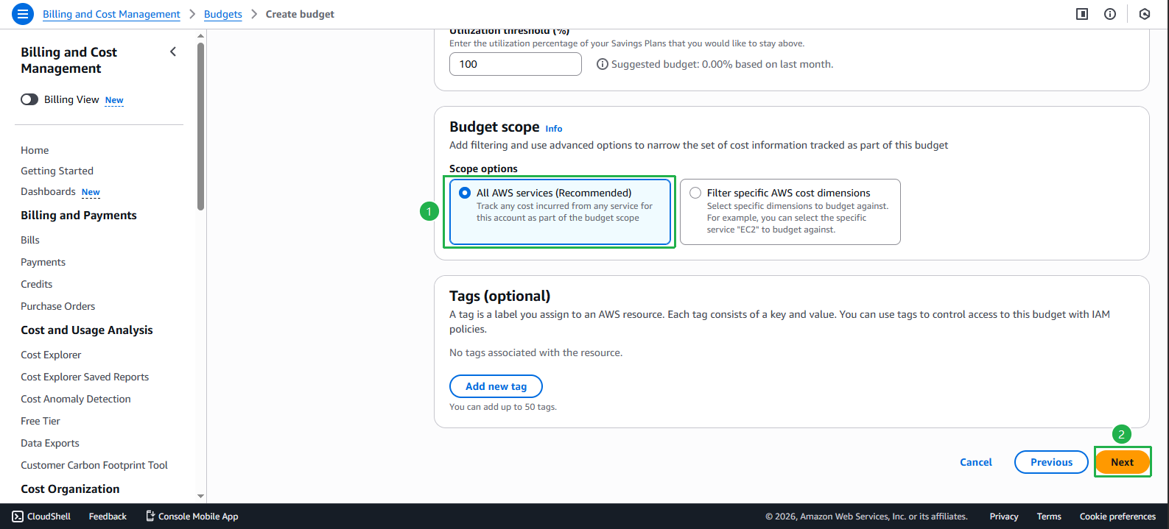The width and height of the screenshot is (1169, 529).
Task: Open the Free Tier page
Action: click(41, 421)
